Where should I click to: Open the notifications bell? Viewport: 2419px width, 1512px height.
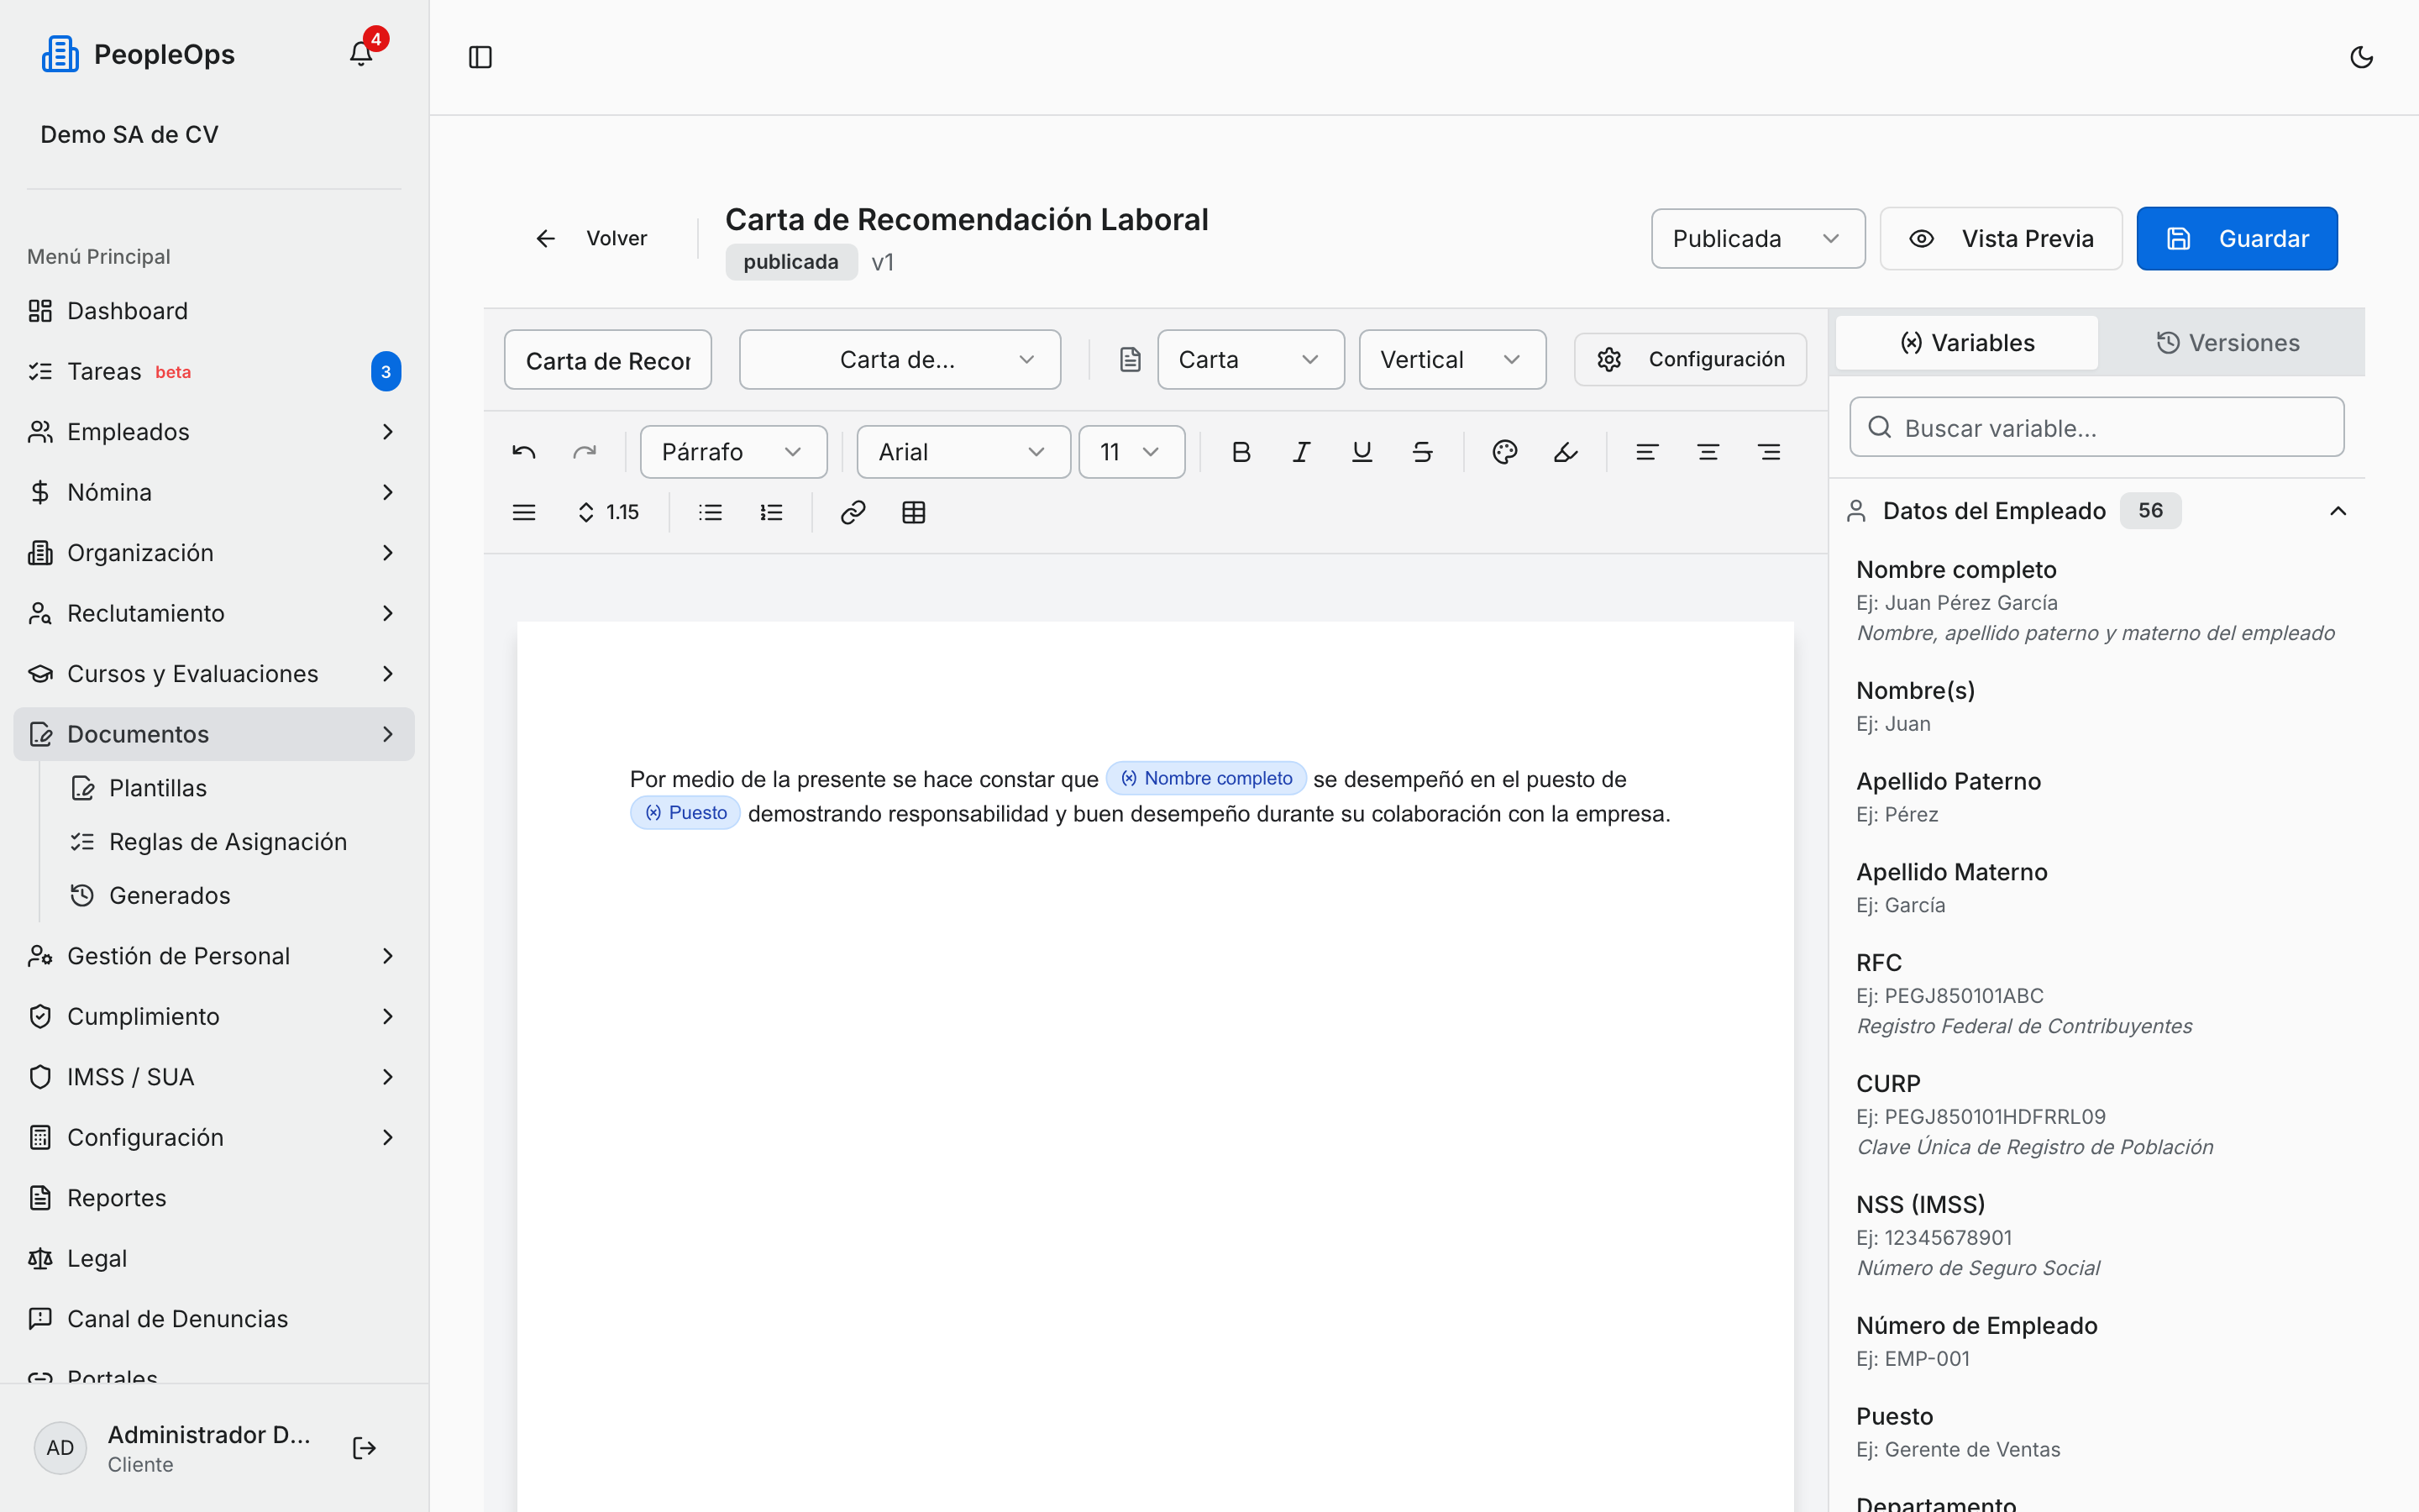tap(361, 54)
